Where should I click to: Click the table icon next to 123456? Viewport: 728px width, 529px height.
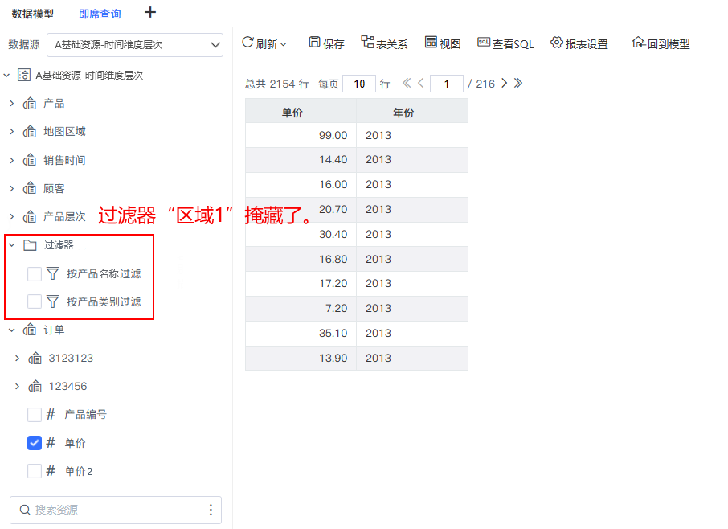tap(35, 387)
